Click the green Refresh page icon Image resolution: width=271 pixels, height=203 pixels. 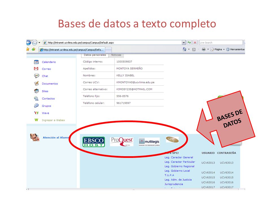click(189, 43)
